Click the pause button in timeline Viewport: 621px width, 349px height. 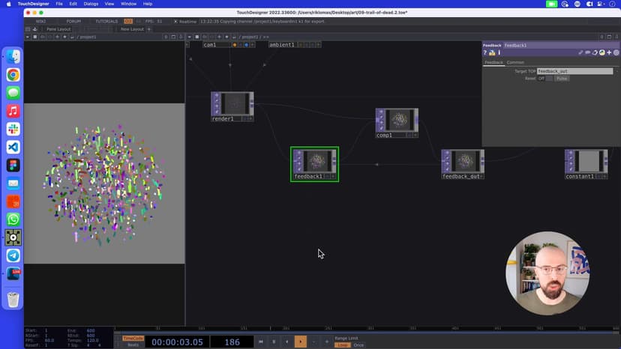(x=274, y=342)
